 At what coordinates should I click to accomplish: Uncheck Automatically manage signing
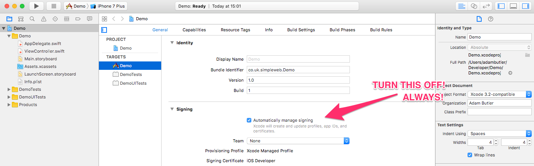[249, 120]
